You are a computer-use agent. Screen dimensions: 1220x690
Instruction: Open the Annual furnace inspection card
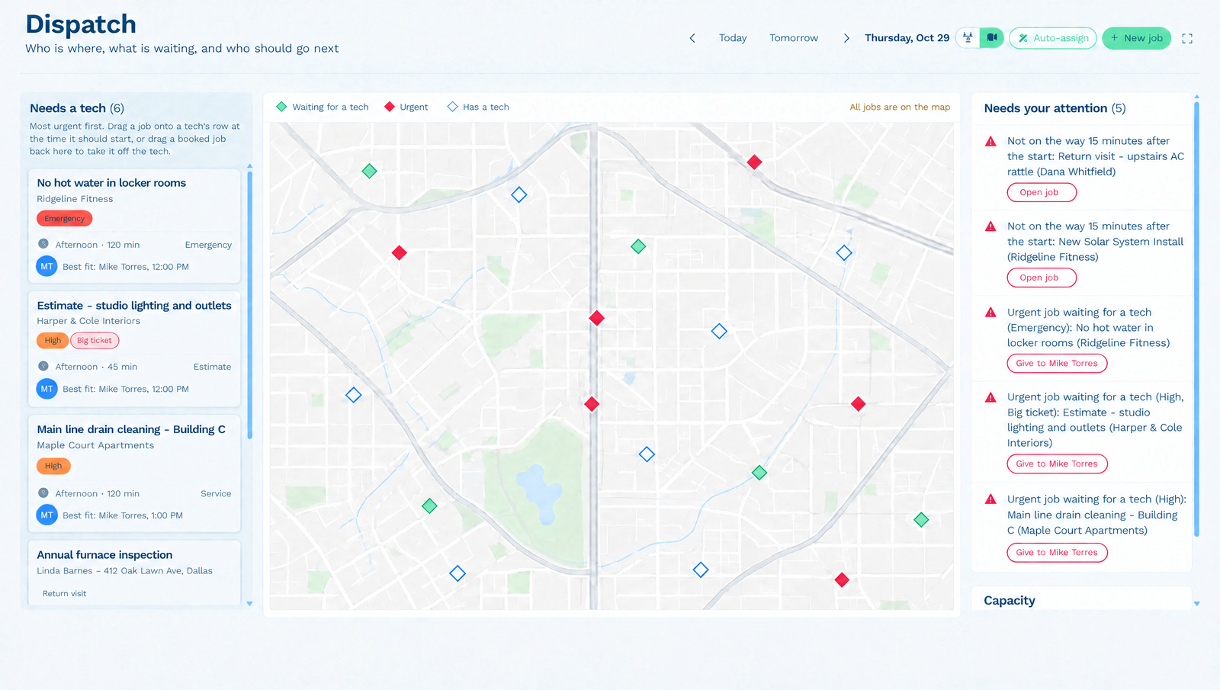click(135, 573)
